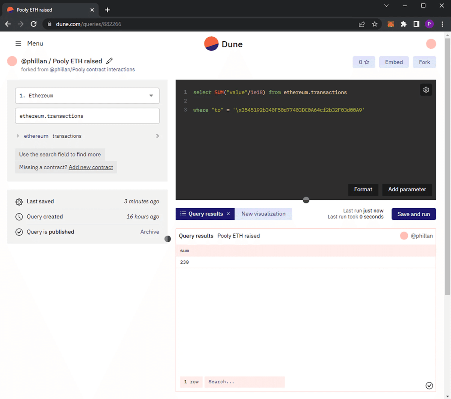Open the MetaMask fox extension
The height and width of the screenshot is (399, 451).
[x=391, y=24]
